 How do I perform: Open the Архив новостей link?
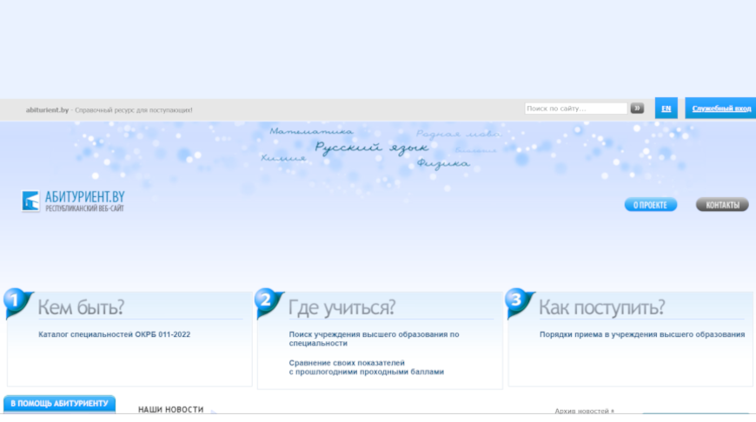tap(584, 411)
